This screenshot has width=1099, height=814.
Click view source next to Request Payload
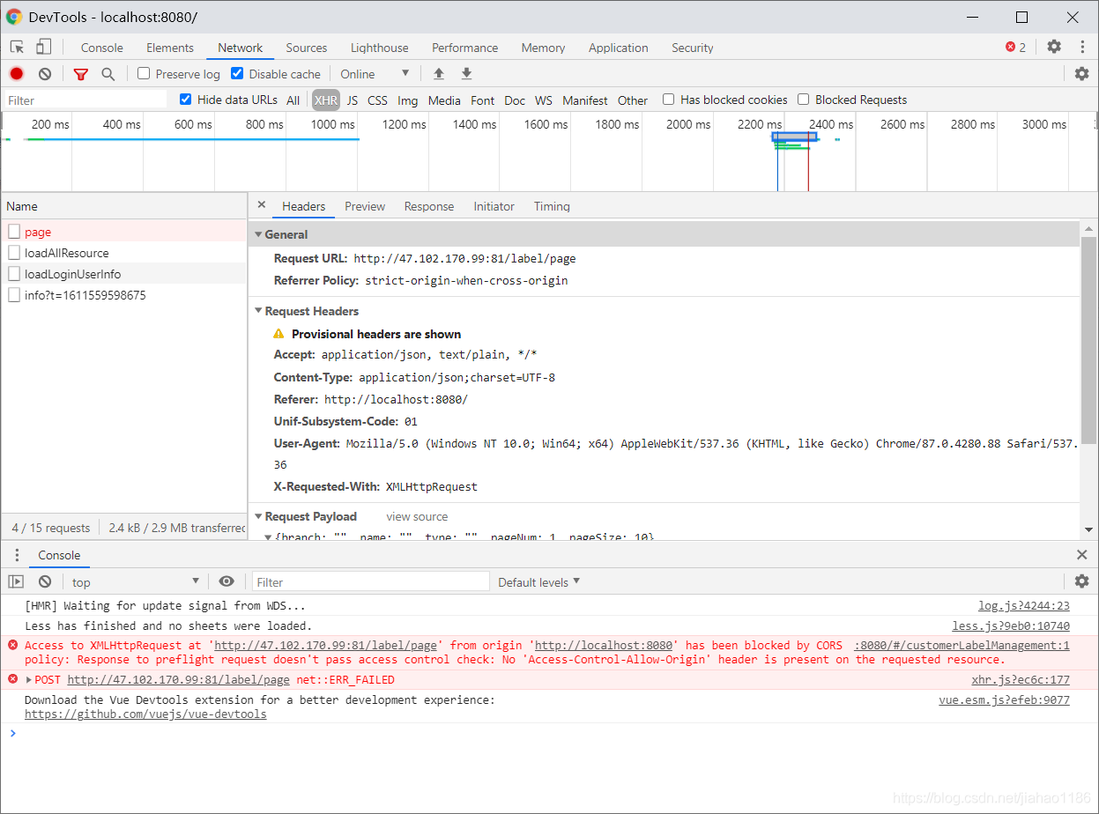(x=417, y=516)
